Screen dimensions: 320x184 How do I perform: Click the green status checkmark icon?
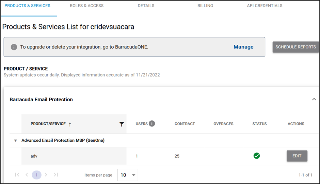(257, 156)
